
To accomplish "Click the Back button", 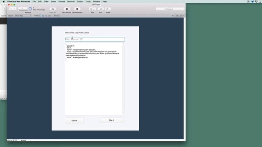I will pos(74,120).
